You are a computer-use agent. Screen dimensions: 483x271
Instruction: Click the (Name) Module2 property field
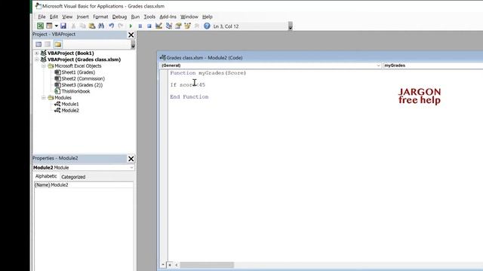tap(84, 185)
